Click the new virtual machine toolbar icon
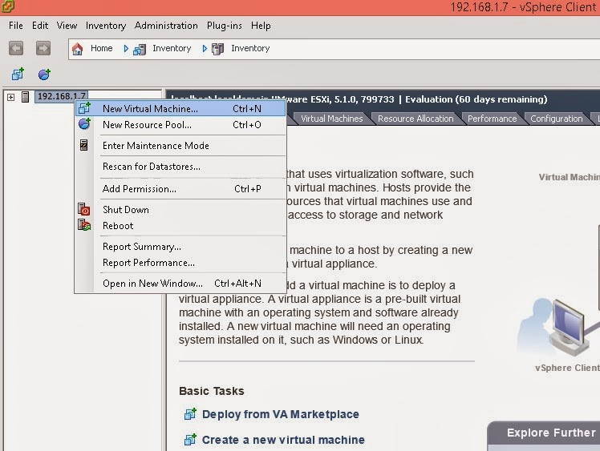 (x=18, y=74)
